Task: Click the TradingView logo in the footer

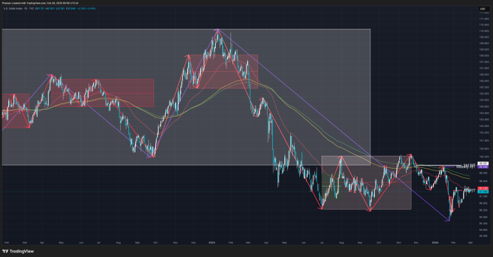Action: click(x=18, y=251)
